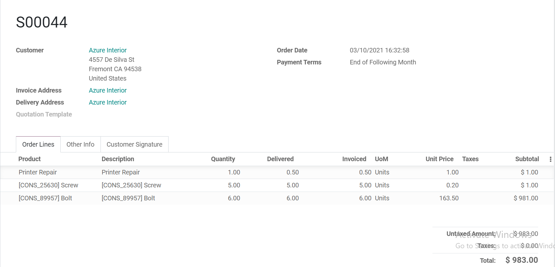Sort by the Invoiced column header

tap(354, 159)
